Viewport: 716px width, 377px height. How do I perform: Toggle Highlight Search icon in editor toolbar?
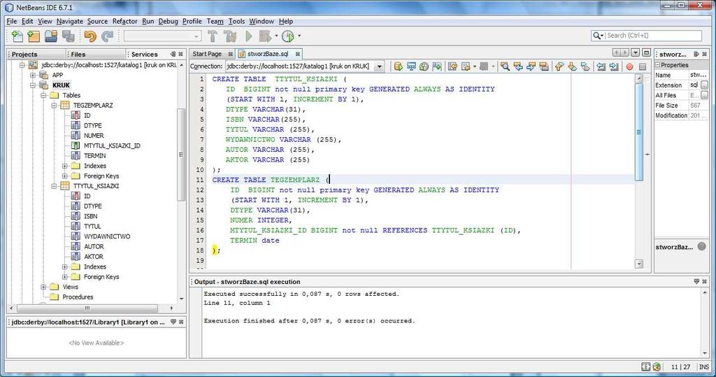click(544, 66)
